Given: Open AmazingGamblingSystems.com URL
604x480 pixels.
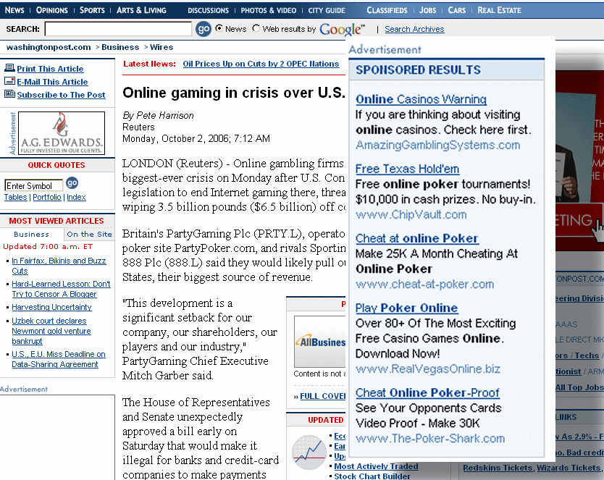Looking at the screenshot, I should pyautogui.click(x=437, y=145).
